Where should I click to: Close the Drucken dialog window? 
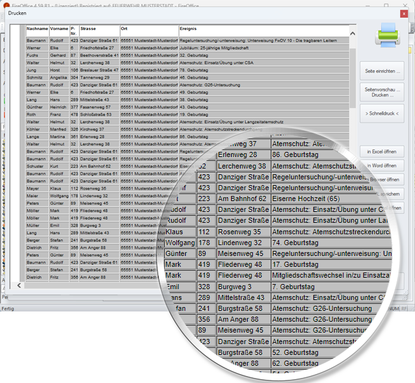click(404, 13)
